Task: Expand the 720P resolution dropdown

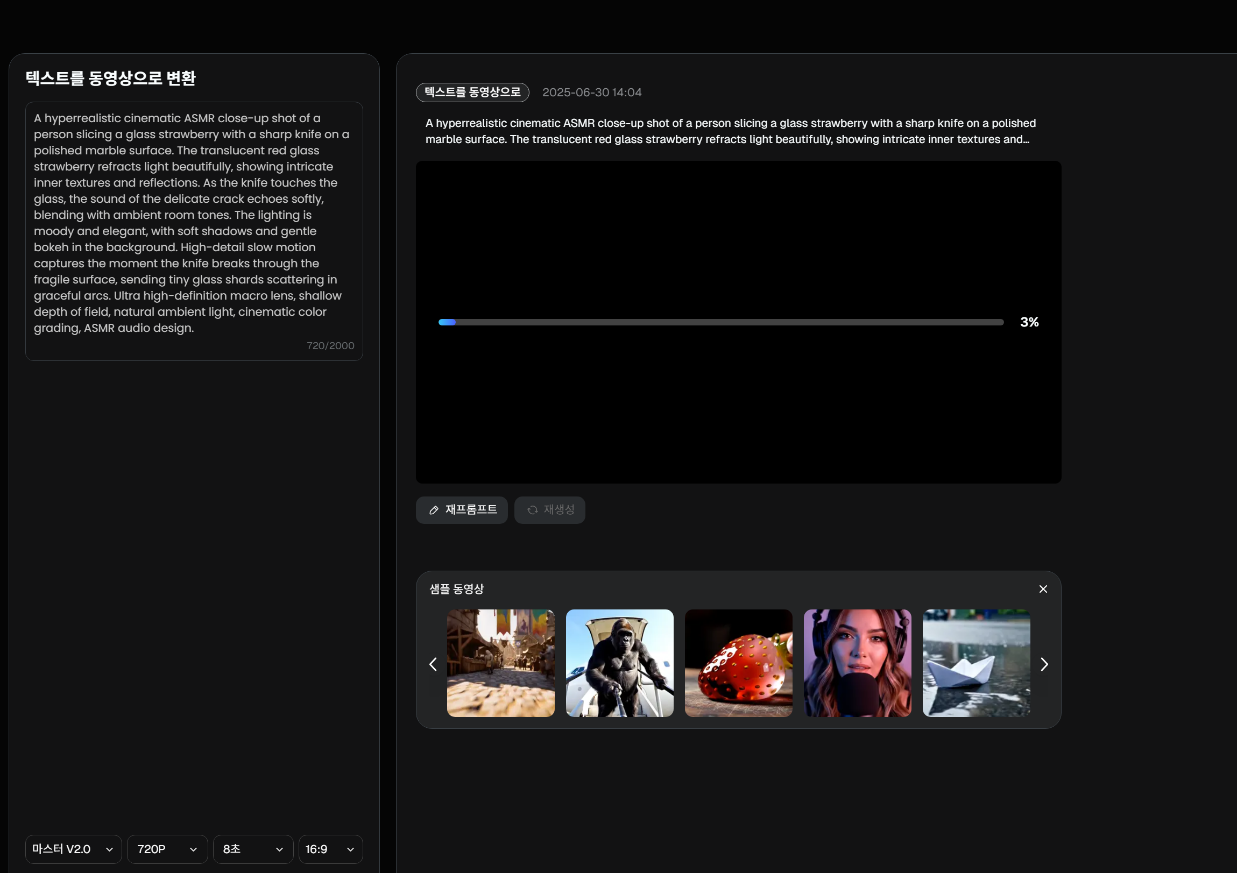Action: coord(167,849)
